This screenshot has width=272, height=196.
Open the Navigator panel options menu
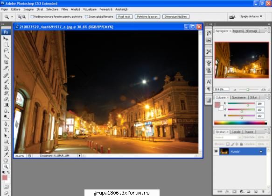coord(268,32)
